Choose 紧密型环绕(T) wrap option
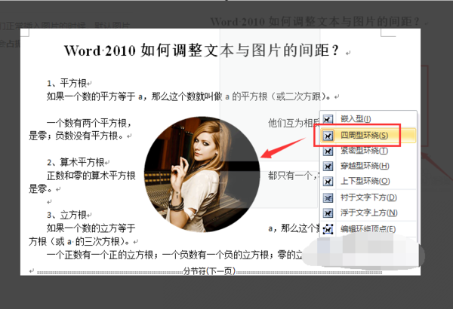Screen dimensions: 453x309 368,151
